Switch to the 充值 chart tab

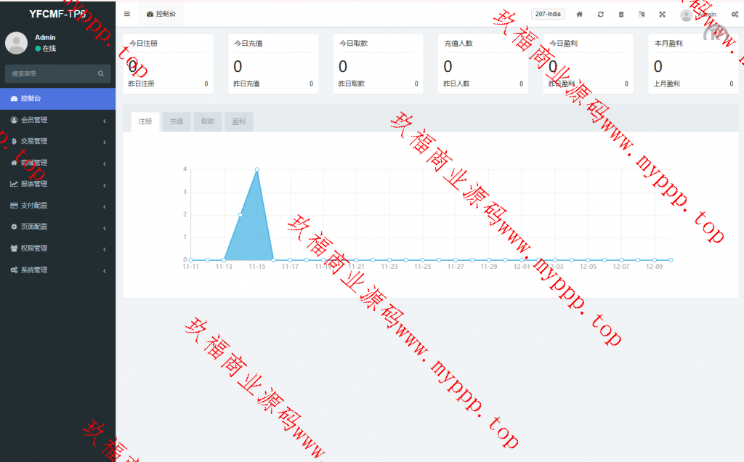point(176,122)
